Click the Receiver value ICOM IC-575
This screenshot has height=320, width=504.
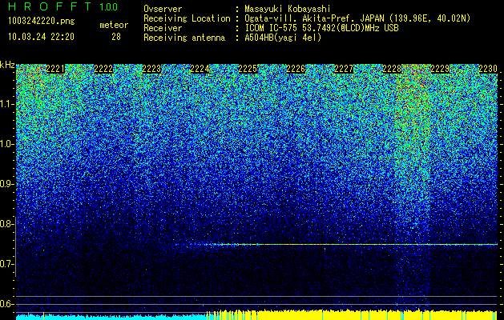tap(271, 28)
